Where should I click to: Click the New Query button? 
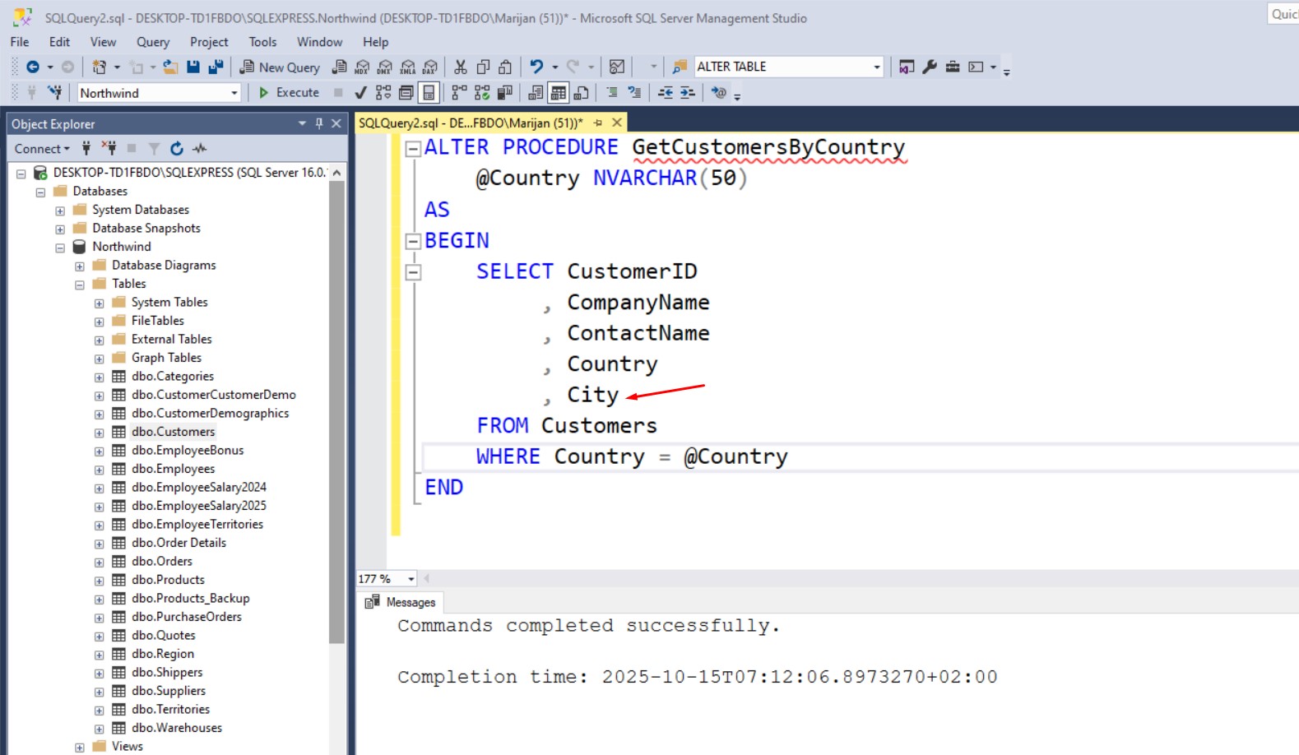point(280,67)
